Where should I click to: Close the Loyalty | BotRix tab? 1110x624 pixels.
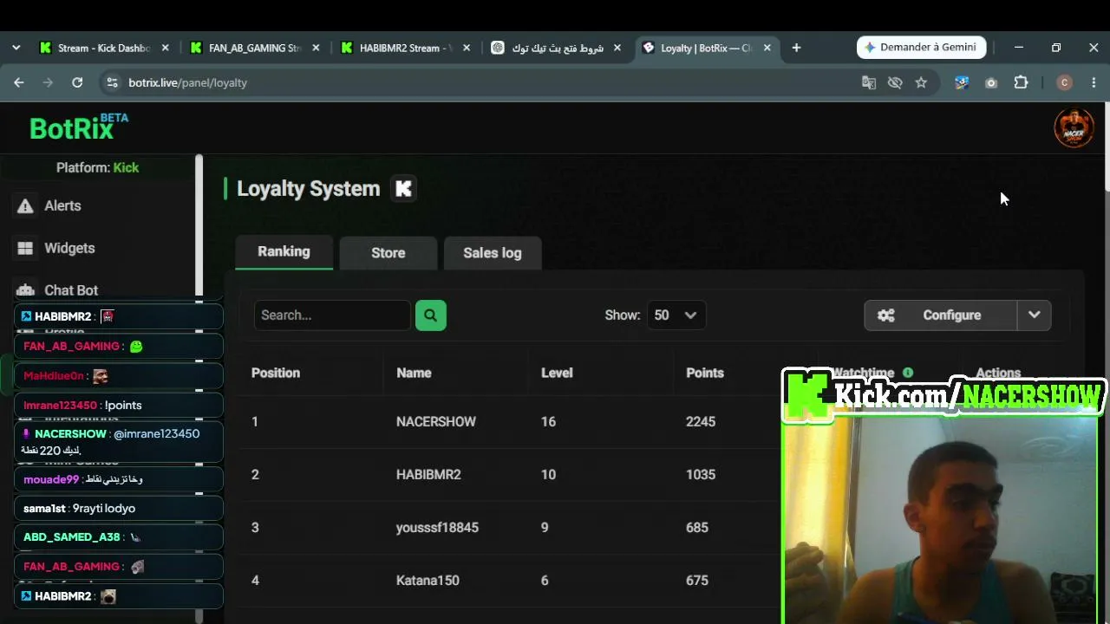(767, 48)
